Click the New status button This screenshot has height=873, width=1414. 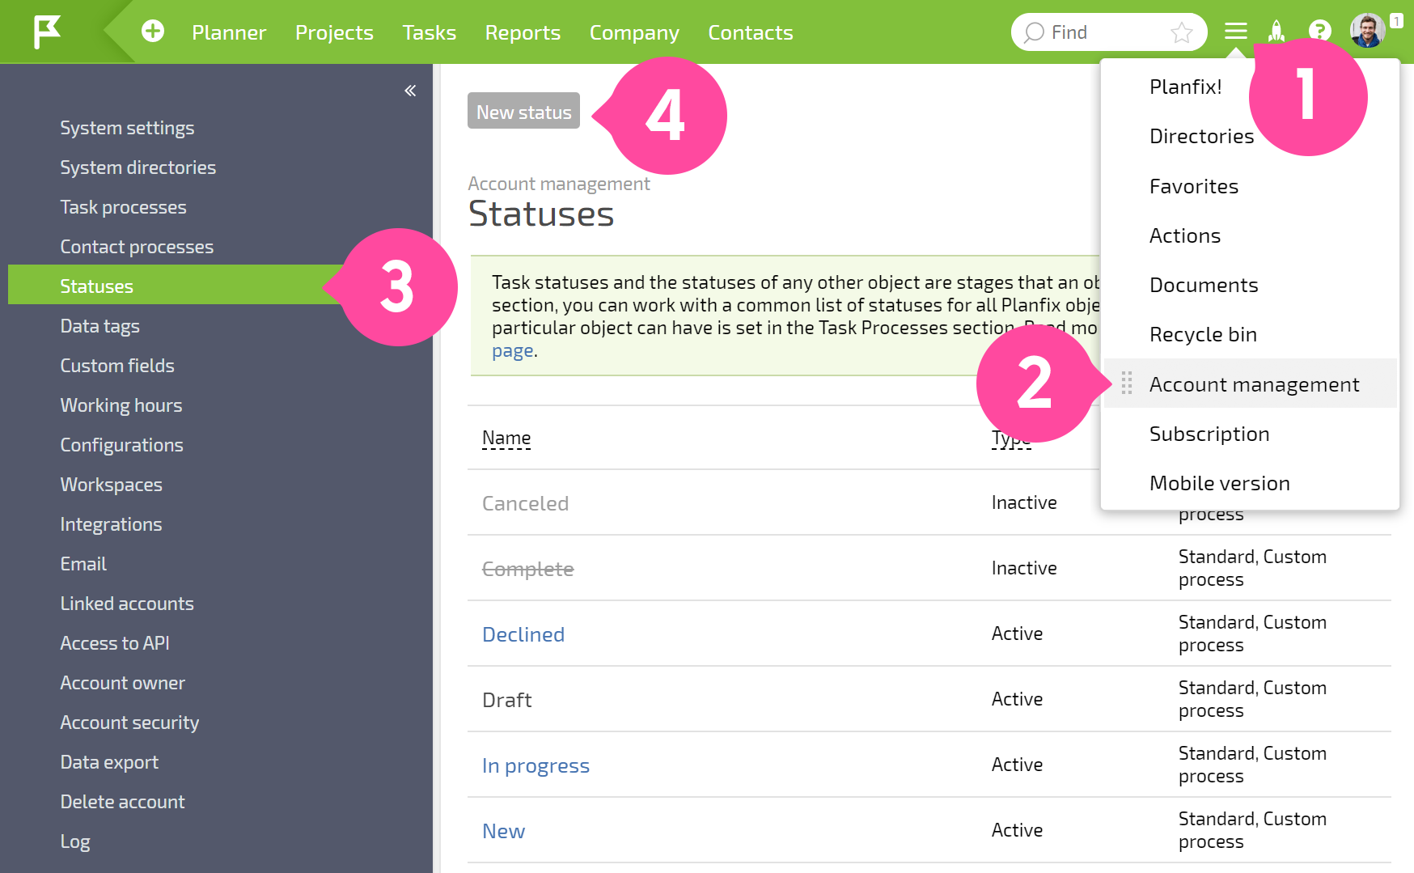point(523,111)
